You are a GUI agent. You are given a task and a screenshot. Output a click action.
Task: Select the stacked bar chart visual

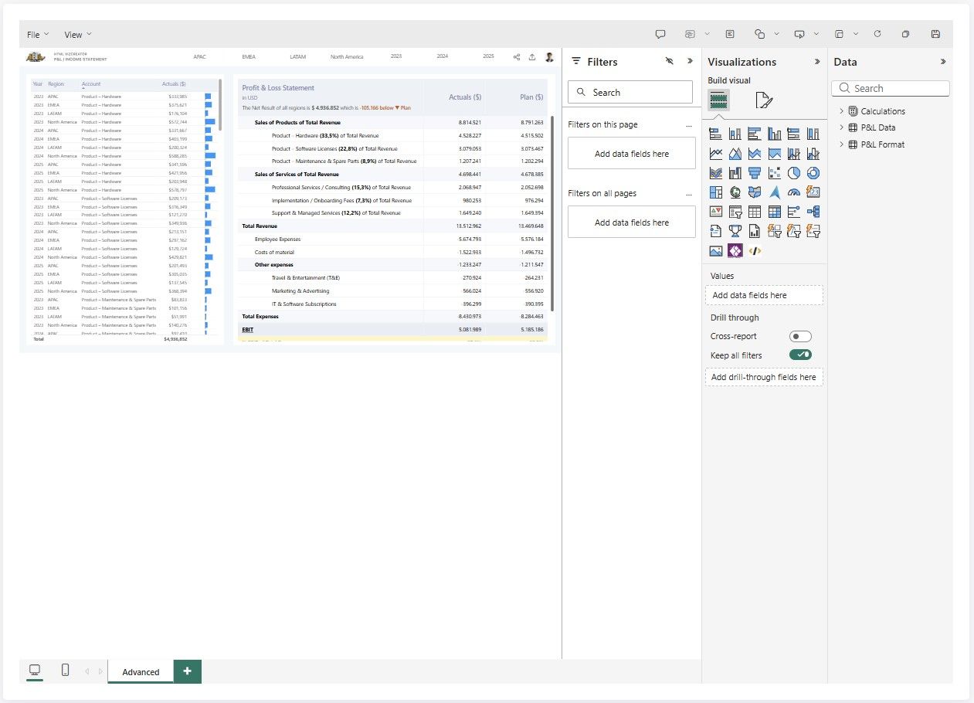pyautogui.click(x=715, y=134)
